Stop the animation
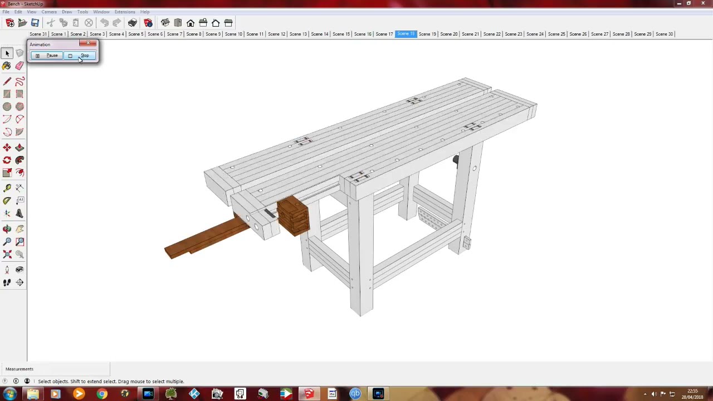Image resolution: width=713 pixels, height=401 pixels. coord(80,56)
